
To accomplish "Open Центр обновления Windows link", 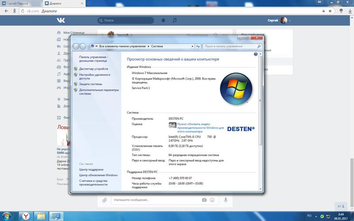I will 98,175.
